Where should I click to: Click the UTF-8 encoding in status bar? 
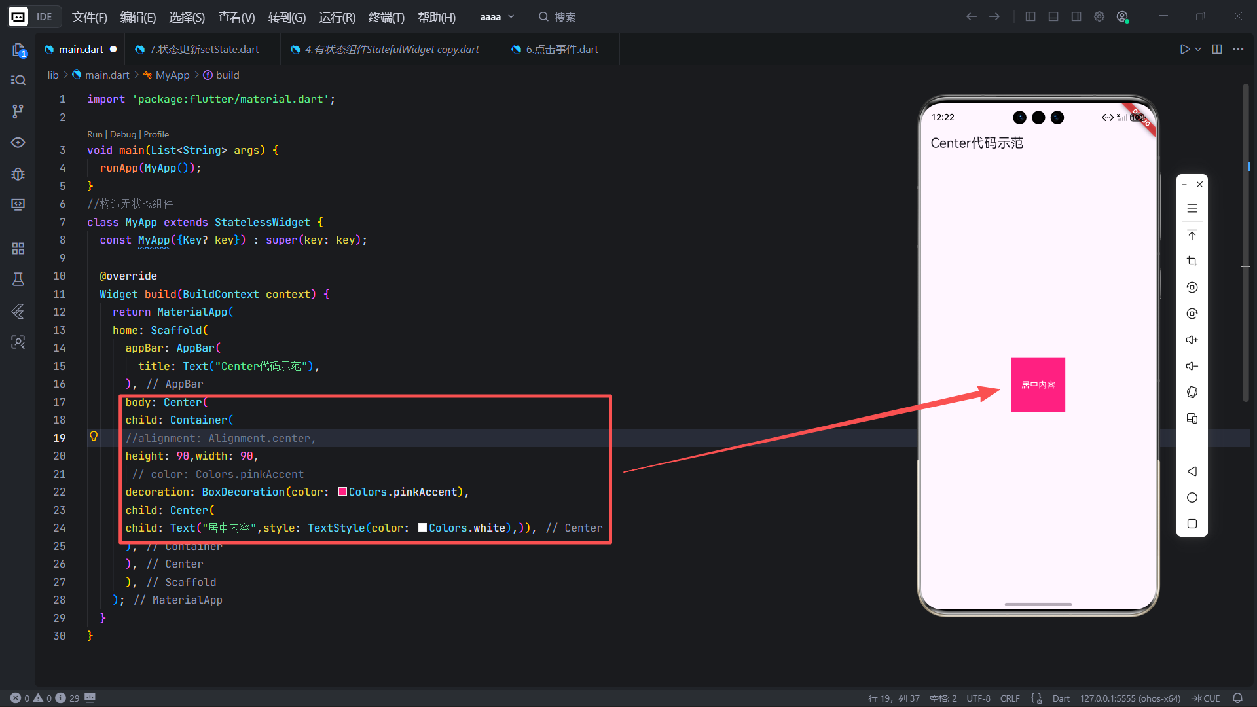pos(978,698)
